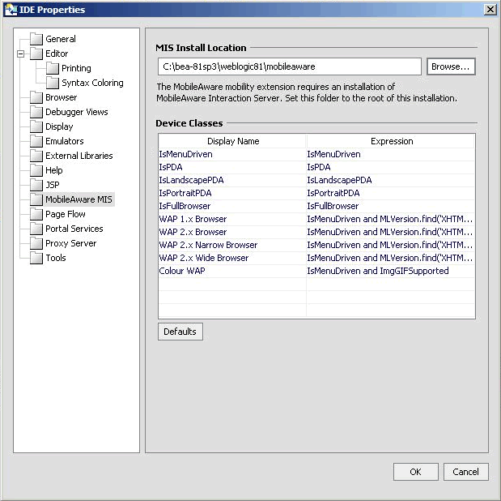Select IsFullBrowser display name cell
Viewport: 501px width, 501px height.
pos(232,206)
